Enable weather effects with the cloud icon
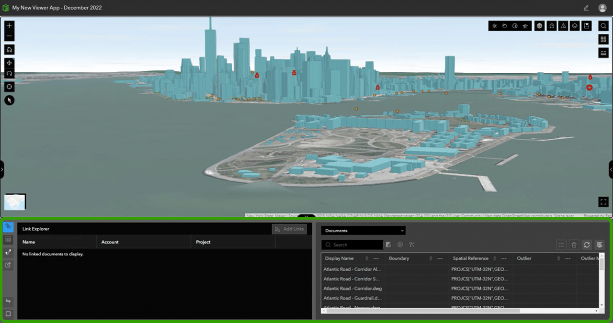 point(505,25)
